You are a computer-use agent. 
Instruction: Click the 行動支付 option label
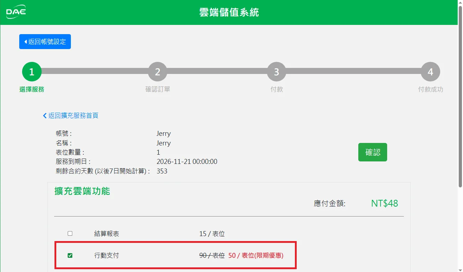coord(106,255)
